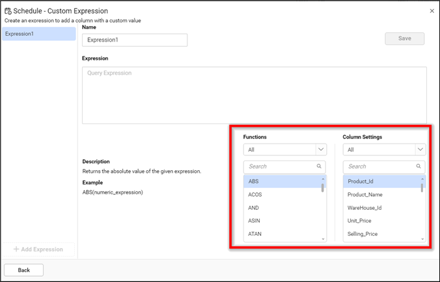Close the Custom Expression dialog
Screen dimensions: 440x282
(432, 11)
